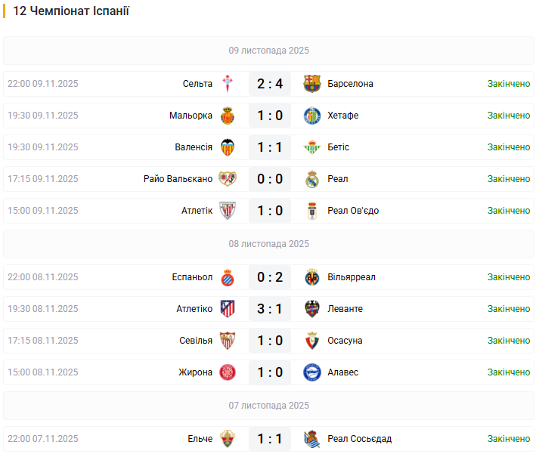The width and height of the screenshot is (536, 457).
Task: Click the Celta club crest icon
Action: tap(228, 84)
